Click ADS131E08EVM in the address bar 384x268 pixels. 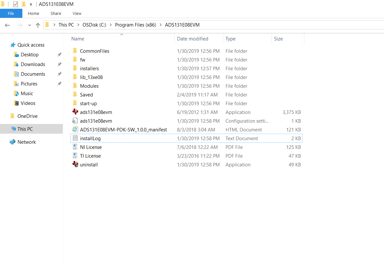coord(182,25)
